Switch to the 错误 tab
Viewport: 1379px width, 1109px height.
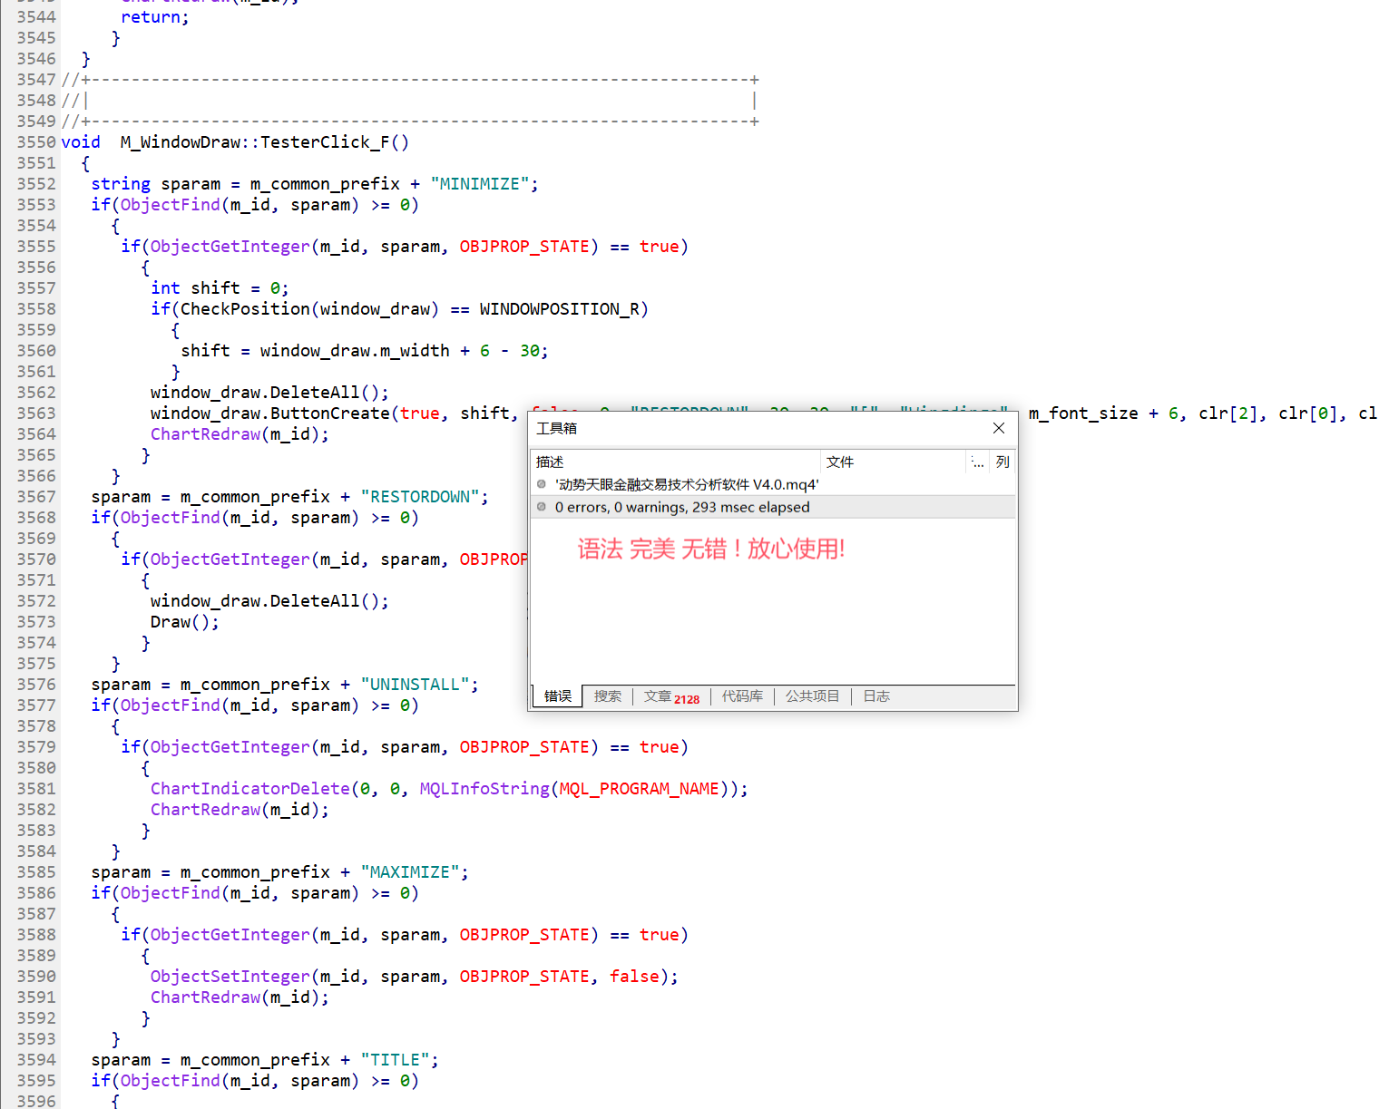pos(558,696)
